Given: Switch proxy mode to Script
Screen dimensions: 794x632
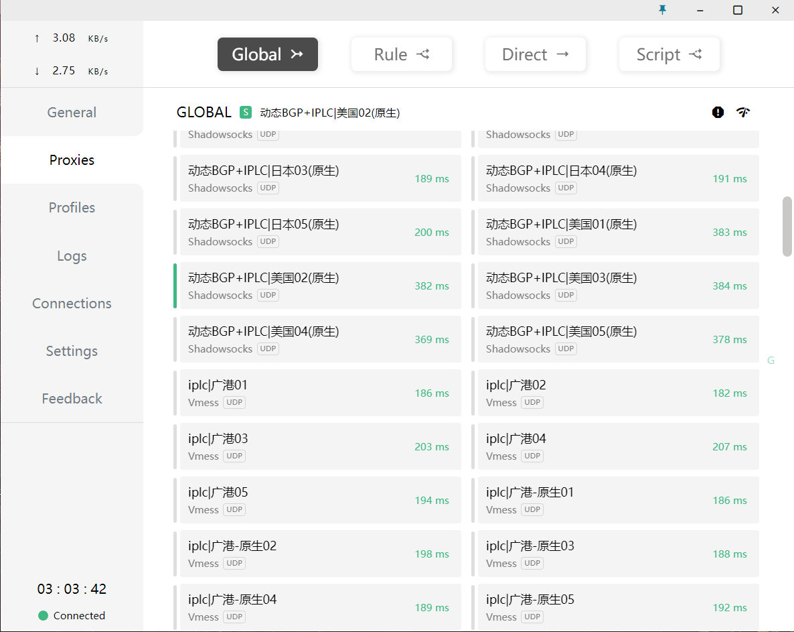Looking at the screenshot, I should coord(669,54).
